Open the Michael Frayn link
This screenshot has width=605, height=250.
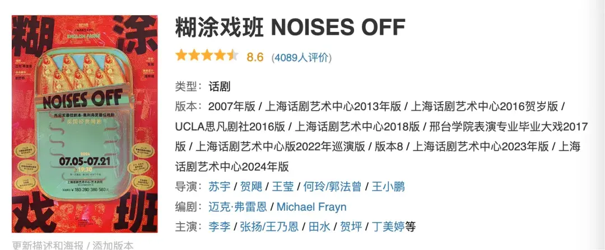coord(311,206)
